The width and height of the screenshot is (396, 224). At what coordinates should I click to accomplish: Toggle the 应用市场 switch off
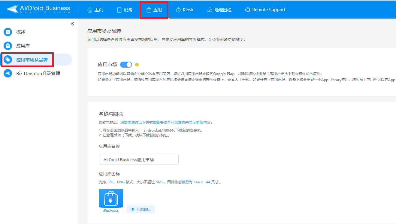pyautogui.click(x=126, y=65)
